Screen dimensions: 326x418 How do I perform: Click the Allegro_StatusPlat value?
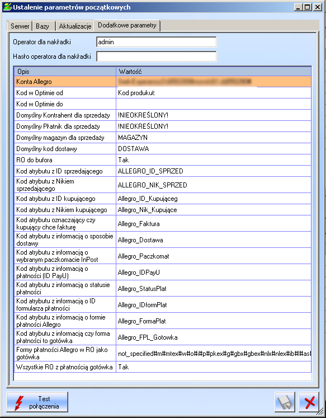[214, 288]
